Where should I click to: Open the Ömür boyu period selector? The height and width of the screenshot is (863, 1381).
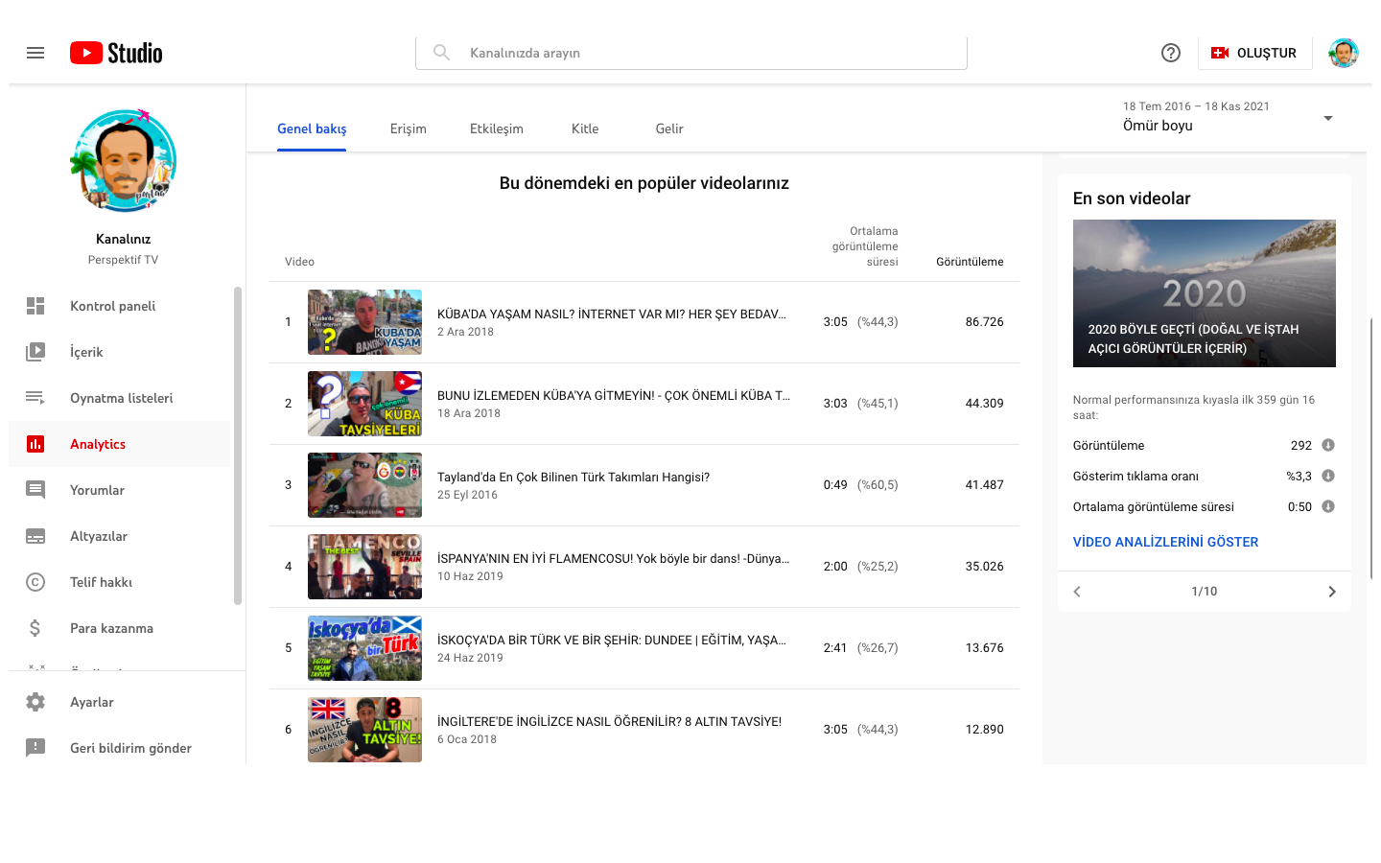1228,116
